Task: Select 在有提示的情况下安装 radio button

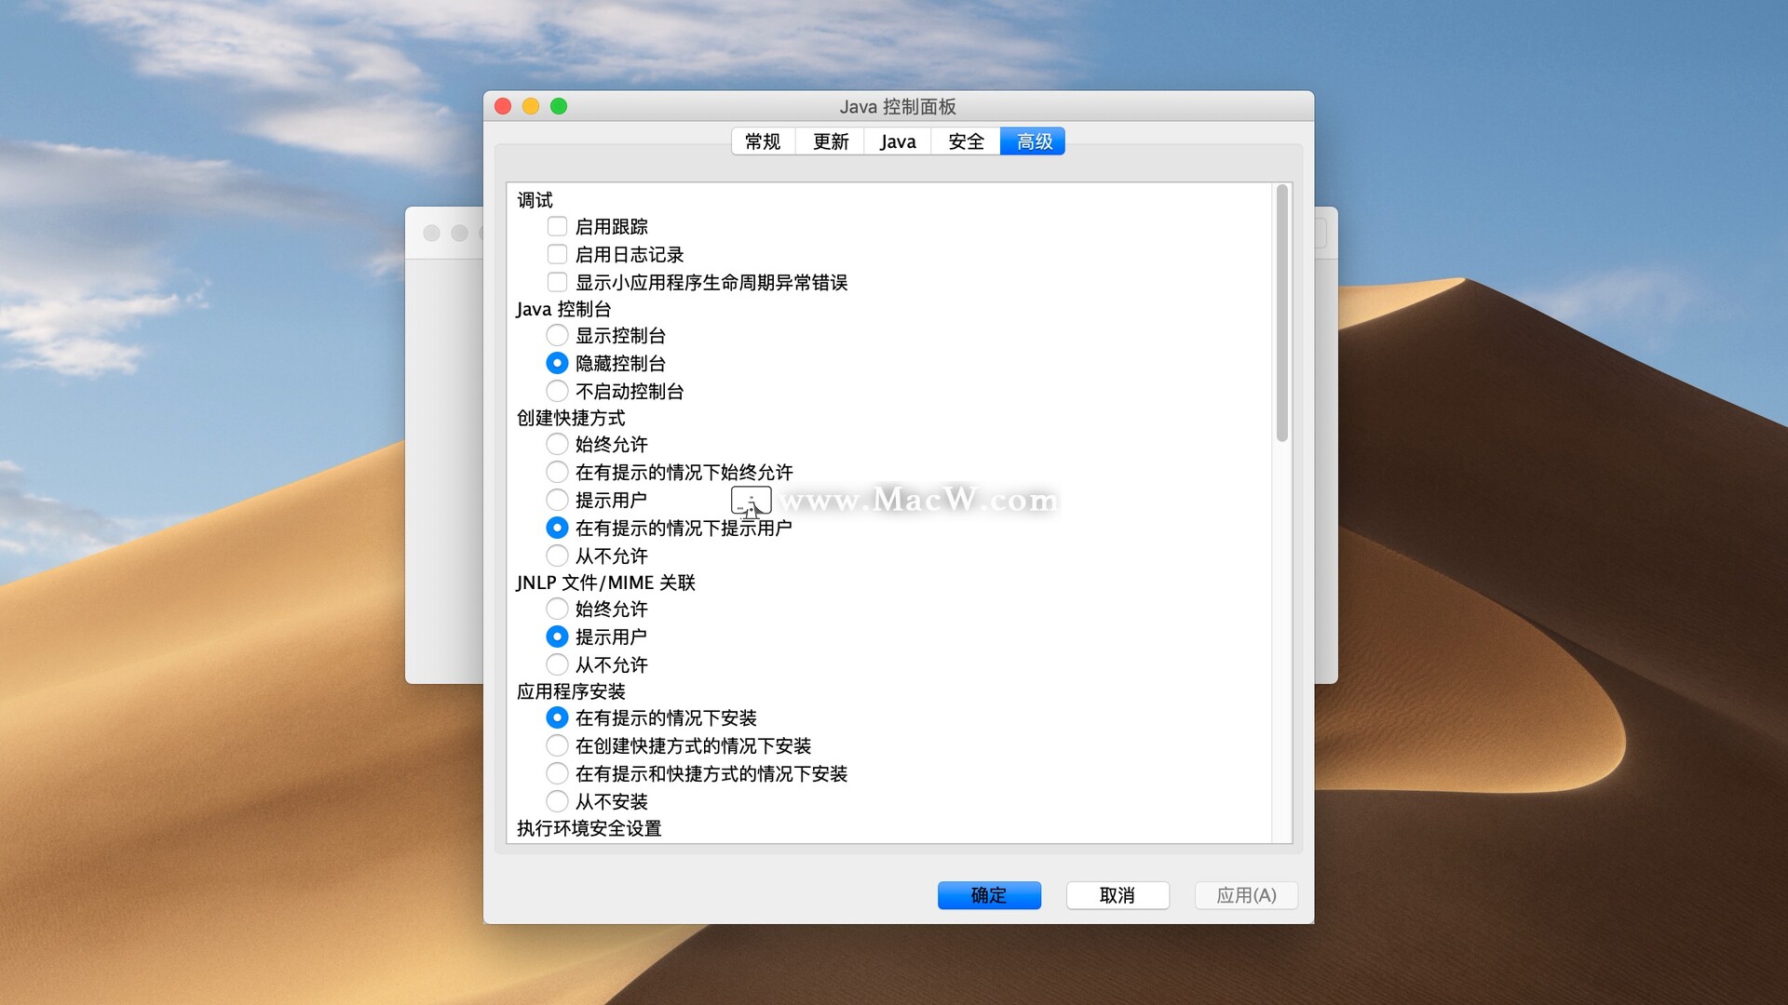Action: pos(557,717)
